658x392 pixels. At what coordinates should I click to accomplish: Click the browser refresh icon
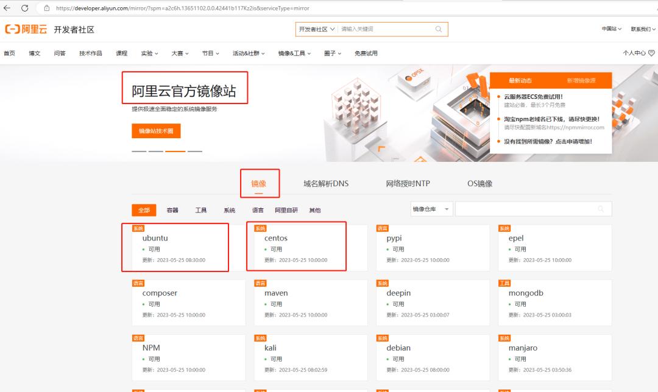click(25, 9)
